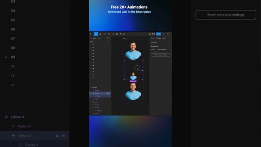Toggle the eye on selected Variant2 row in the small window

109,93
